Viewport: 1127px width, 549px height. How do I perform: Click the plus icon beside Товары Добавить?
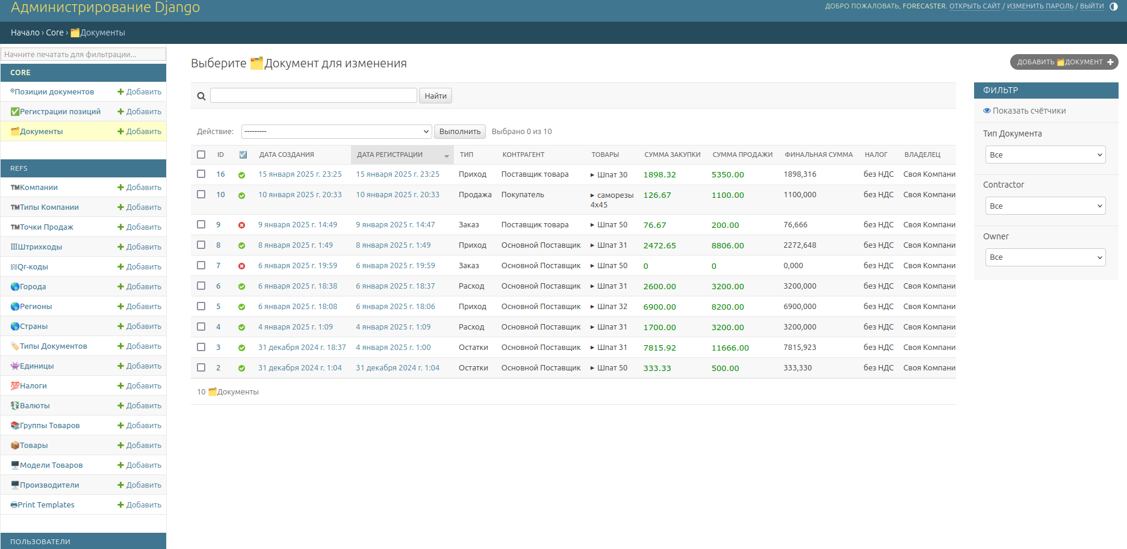(120, 446)
